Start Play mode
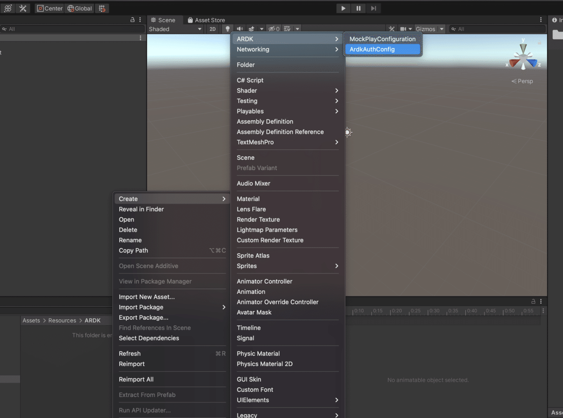 [343, 8]
